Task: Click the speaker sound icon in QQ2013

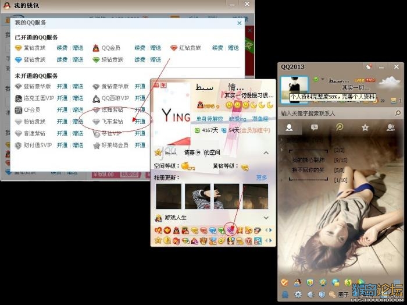Action: pyautogui.click(x=310, y=295)
